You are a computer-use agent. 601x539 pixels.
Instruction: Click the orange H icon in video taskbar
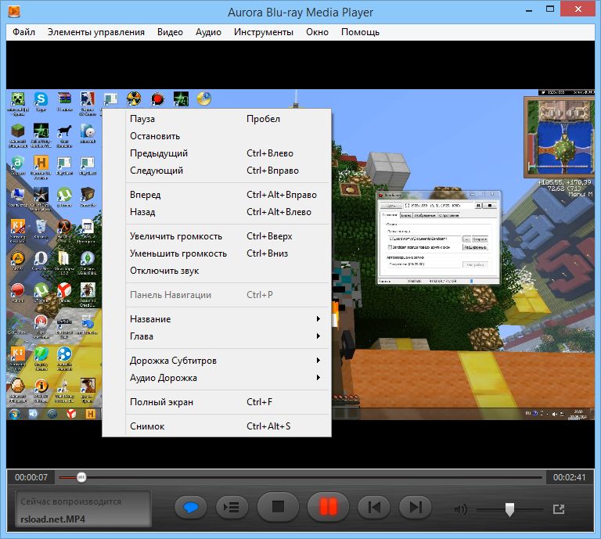coord(91,414)
